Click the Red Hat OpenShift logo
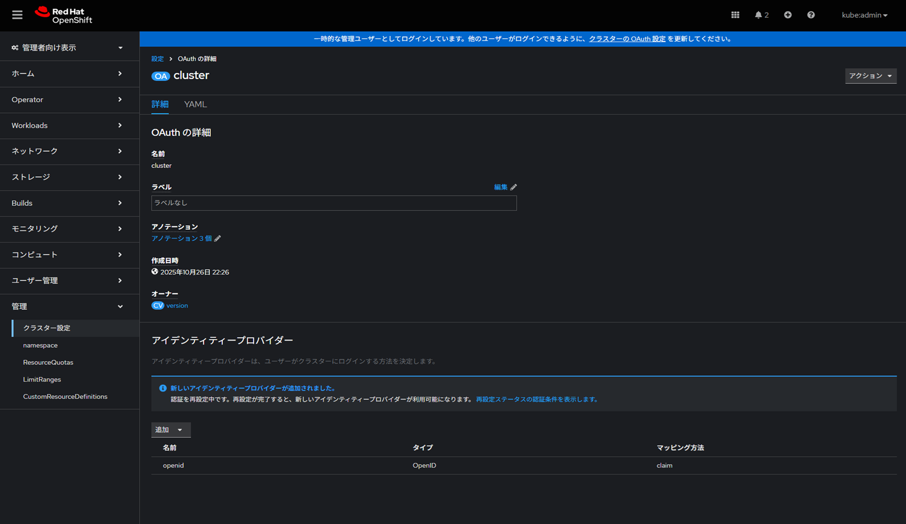906x524 pixels. 63,15
